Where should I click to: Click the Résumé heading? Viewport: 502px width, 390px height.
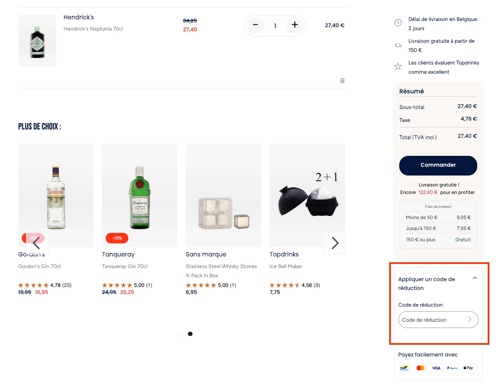(x=411, y=91)
